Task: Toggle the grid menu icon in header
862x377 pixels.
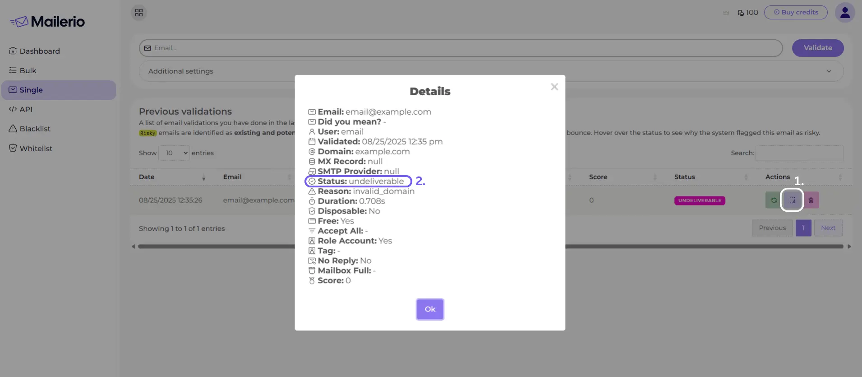Action: (x=139, y=13)
